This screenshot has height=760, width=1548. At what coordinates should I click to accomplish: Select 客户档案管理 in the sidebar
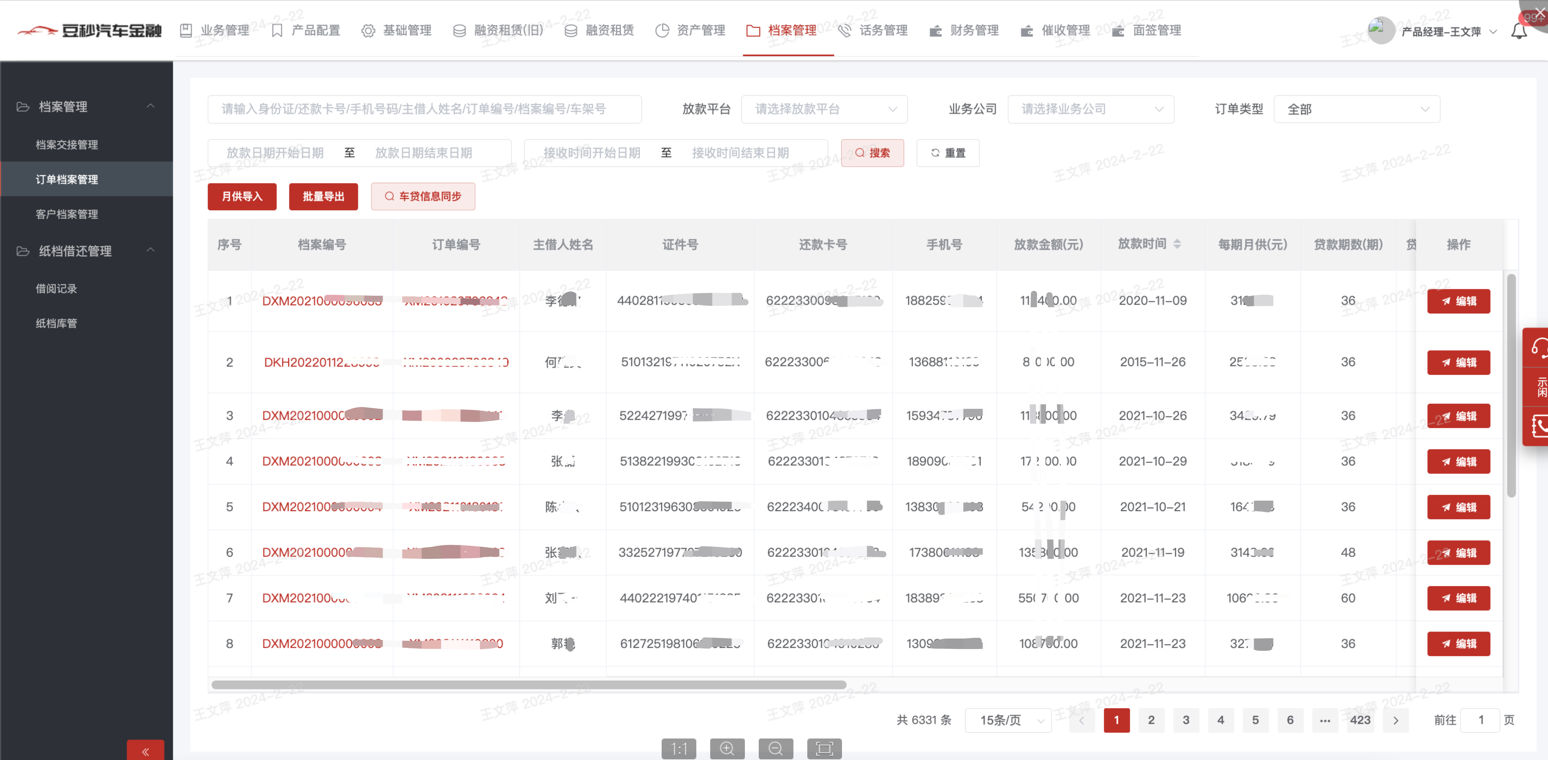(67, 215)
